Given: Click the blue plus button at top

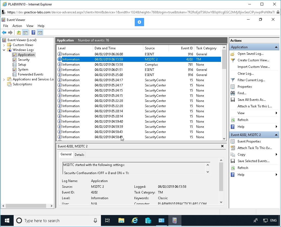Looking at the screenshot, I should click(139, 22).
